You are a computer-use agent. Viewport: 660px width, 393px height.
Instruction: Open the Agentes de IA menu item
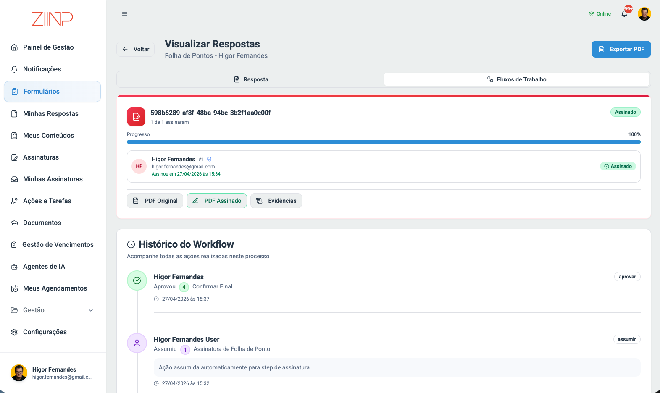(52, 266)
